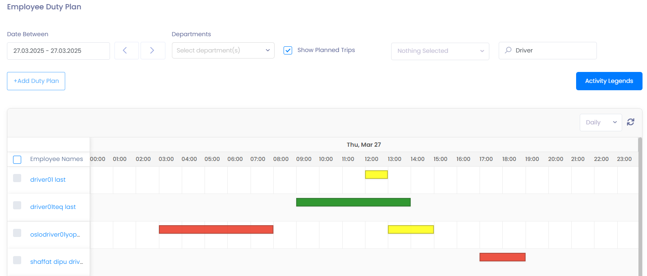Open the Select department(s) dropdown
This screenshot has height=276, width=647.
coord(223,50)
